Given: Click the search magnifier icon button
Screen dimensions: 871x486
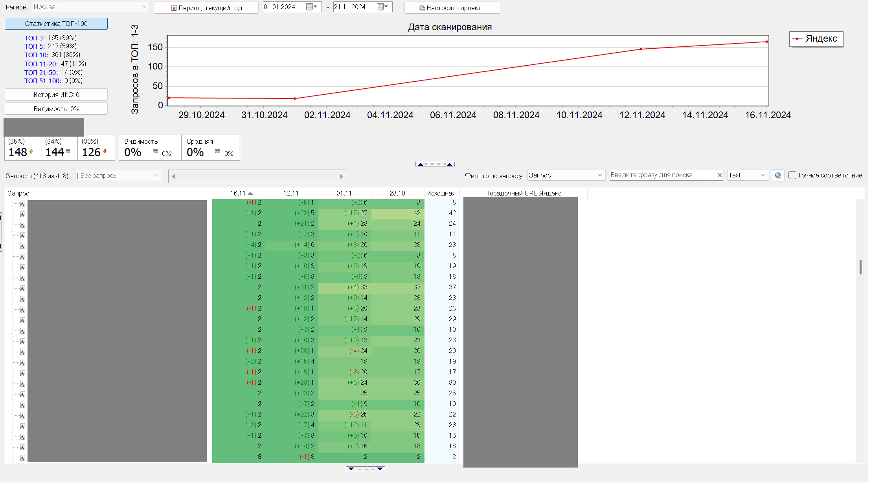Looking at the screenshot, I should coord(778,175).
